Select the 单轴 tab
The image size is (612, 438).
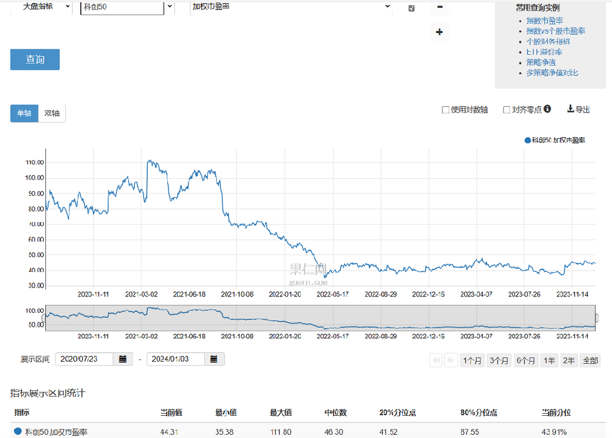pos(24,113)
